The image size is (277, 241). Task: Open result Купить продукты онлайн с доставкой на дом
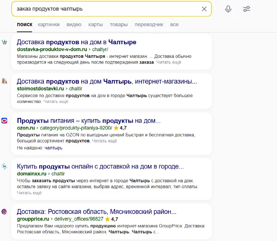tap(101, 167)
